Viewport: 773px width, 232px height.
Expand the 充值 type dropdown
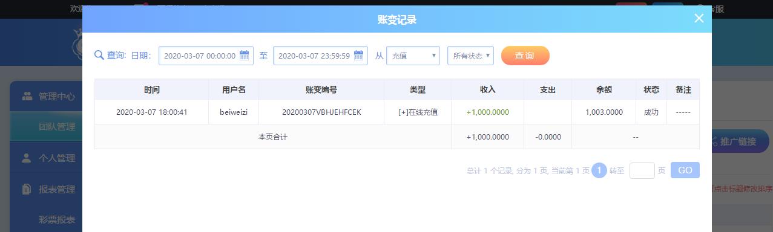[x=413, y=56]
